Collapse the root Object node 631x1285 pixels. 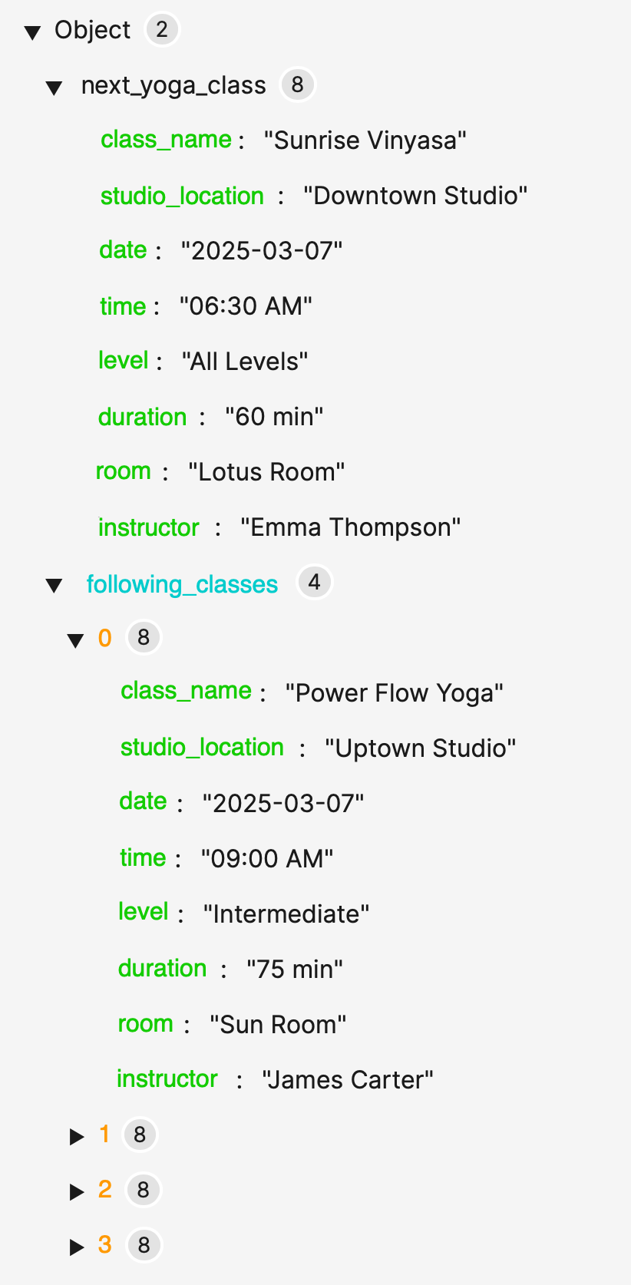34,29
